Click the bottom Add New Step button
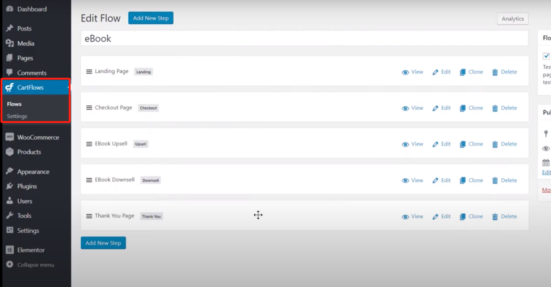This screenshot has width=551, height=287. pyautogui.click(x=104, y=243)
